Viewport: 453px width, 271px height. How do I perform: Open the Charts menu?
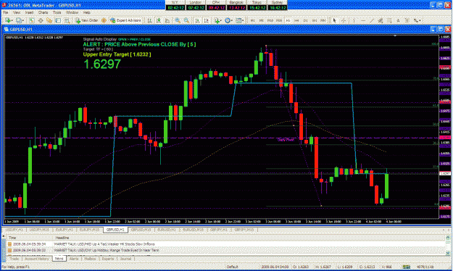(x=43, y=13)
